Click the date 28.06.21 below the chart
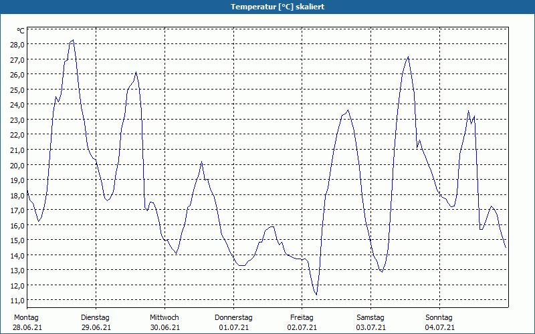The image size is (535, 334). 26,327
